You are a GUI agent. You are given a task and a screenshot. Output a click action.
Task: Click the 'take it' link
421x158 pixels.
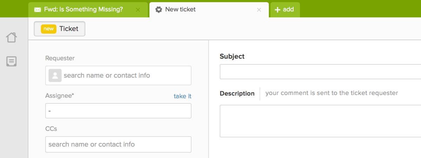click(x=182, y=96)
